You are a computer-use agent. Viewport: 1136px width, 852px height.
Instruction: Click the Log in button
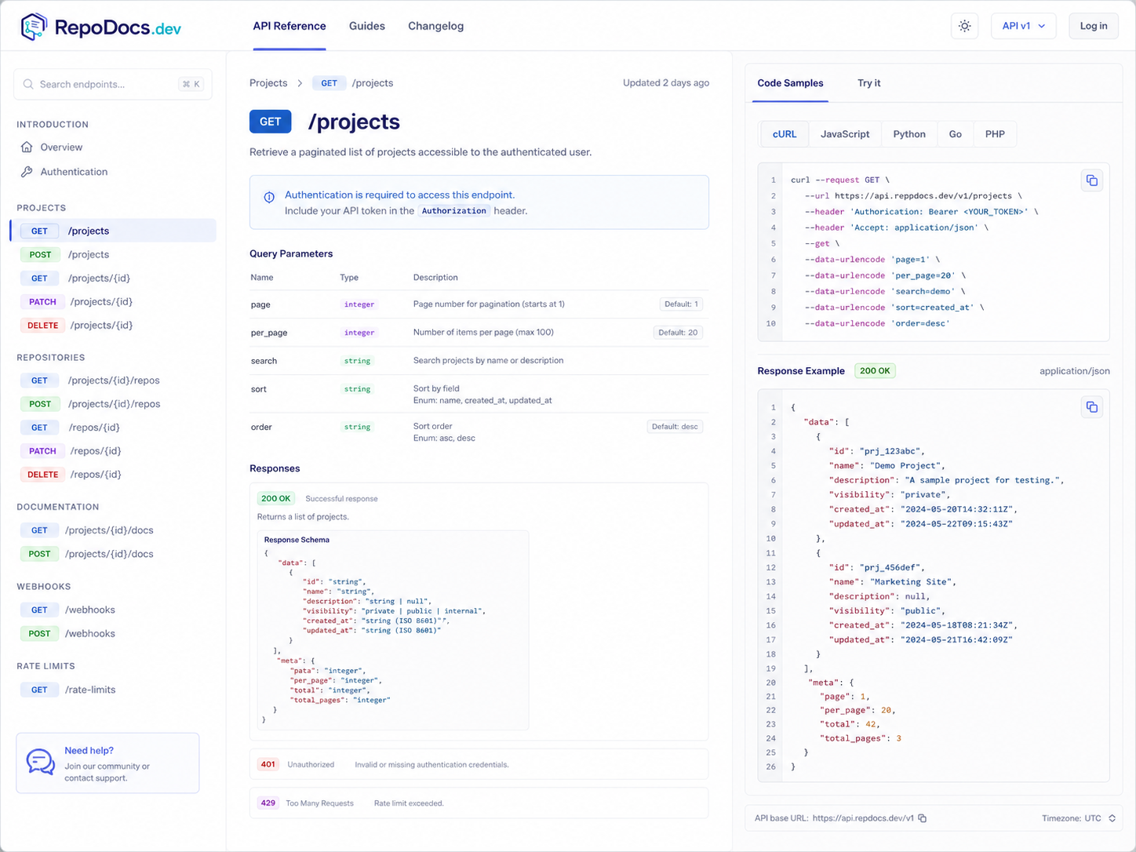[1093, 26]
